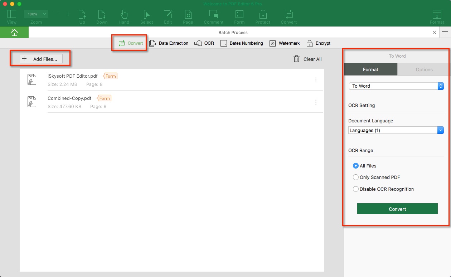Click the green Convert button
The image size is (451, 277).
click(397, 209)
